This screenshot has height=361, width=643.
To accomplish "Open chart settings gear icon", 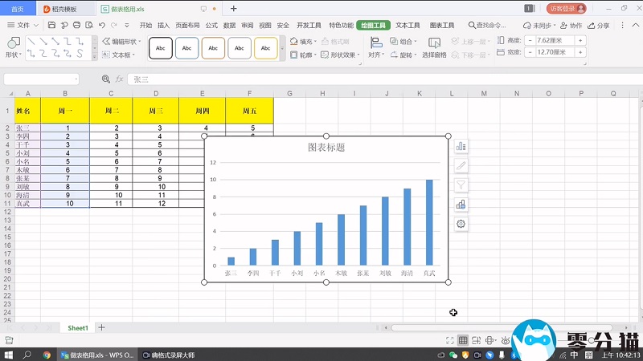I will coord(461,223).
